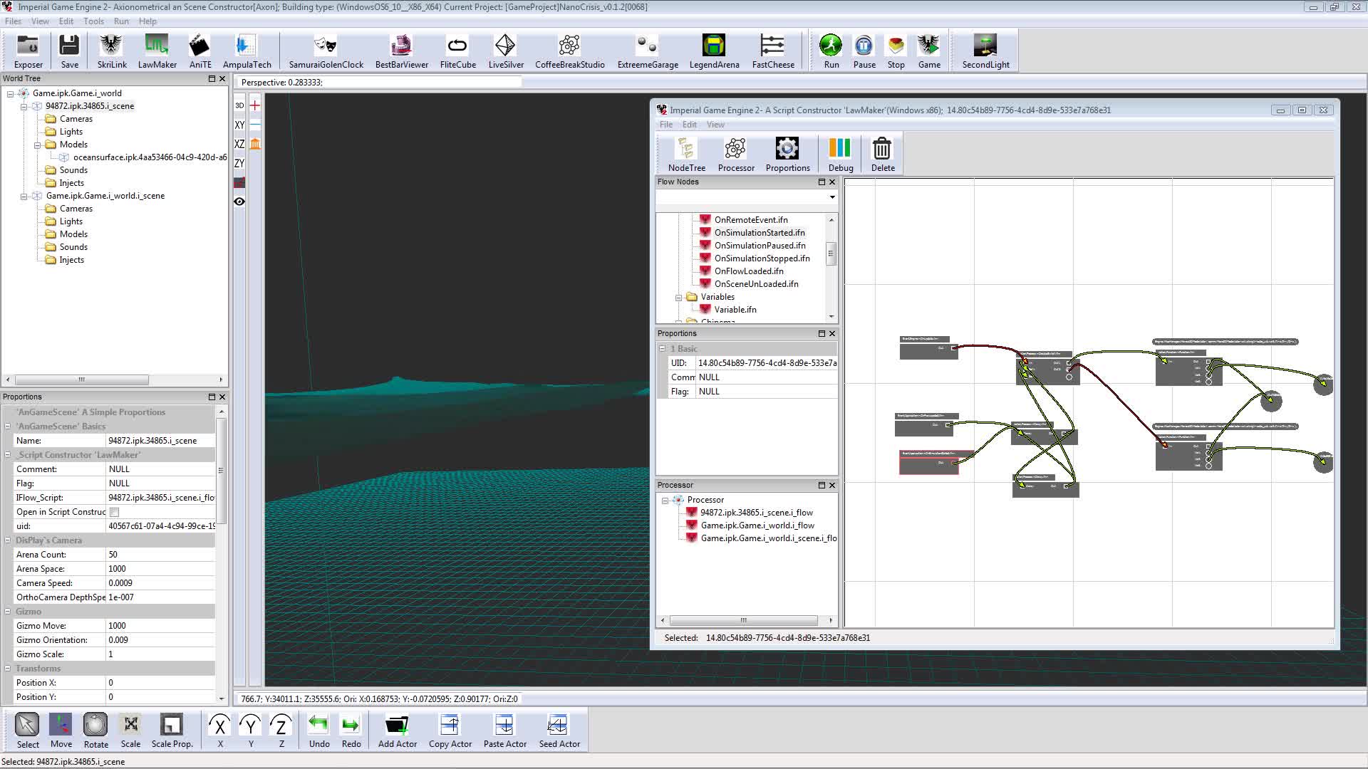Open the Tools menu in main window
The width and height of the screenshot is (1368, 769).
tap(93, 21)
